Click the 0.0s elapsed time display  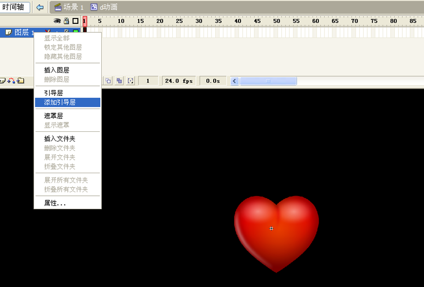click(213, 81)
